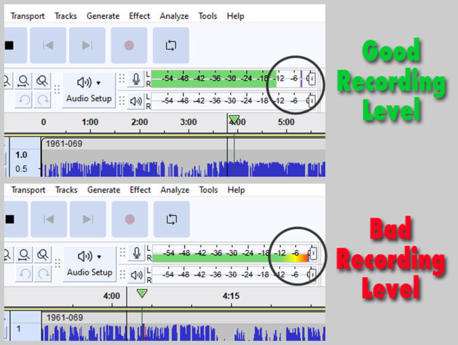The height and width of the screenshot is (345, 458).
Task: Click the microphone record meter icon in the bottom screenshot
Action: [x=136, y=253]
